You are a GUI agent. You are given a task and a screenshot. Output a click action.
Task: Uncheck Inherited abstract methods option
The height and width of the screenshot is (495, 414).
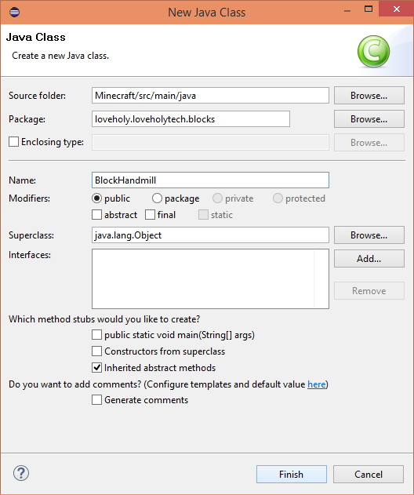97,367
